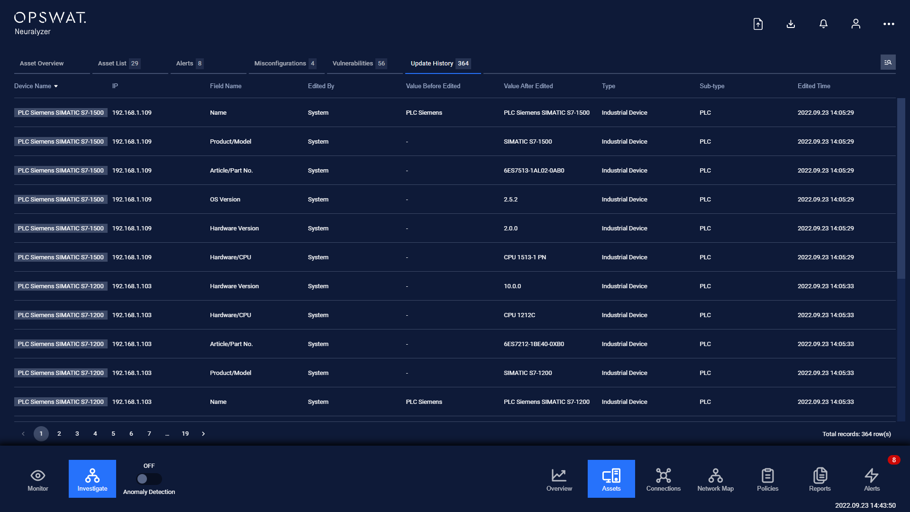The image size is (910, 512).
Task: Click the 2.5.2 OS version value
Action: pos(510,200)
